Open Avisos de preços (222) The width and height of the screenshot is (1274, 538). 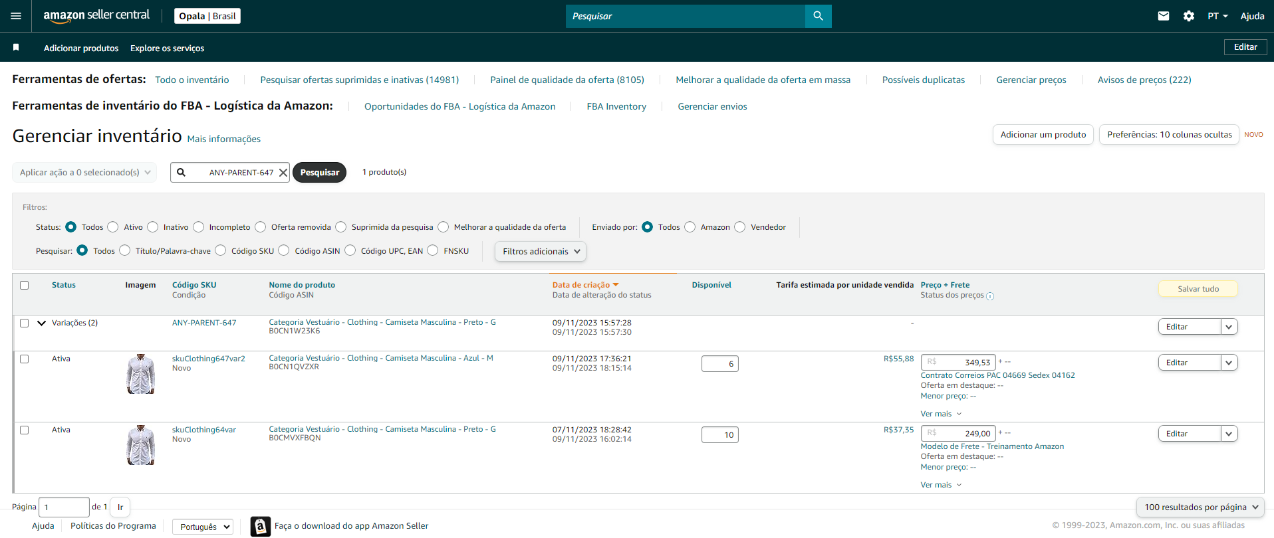[x=1144, y=80]
